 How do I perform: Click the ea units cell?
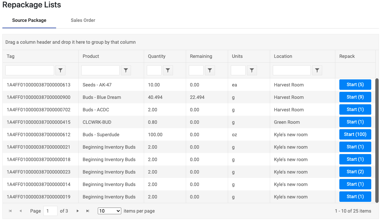coord(249,85)
